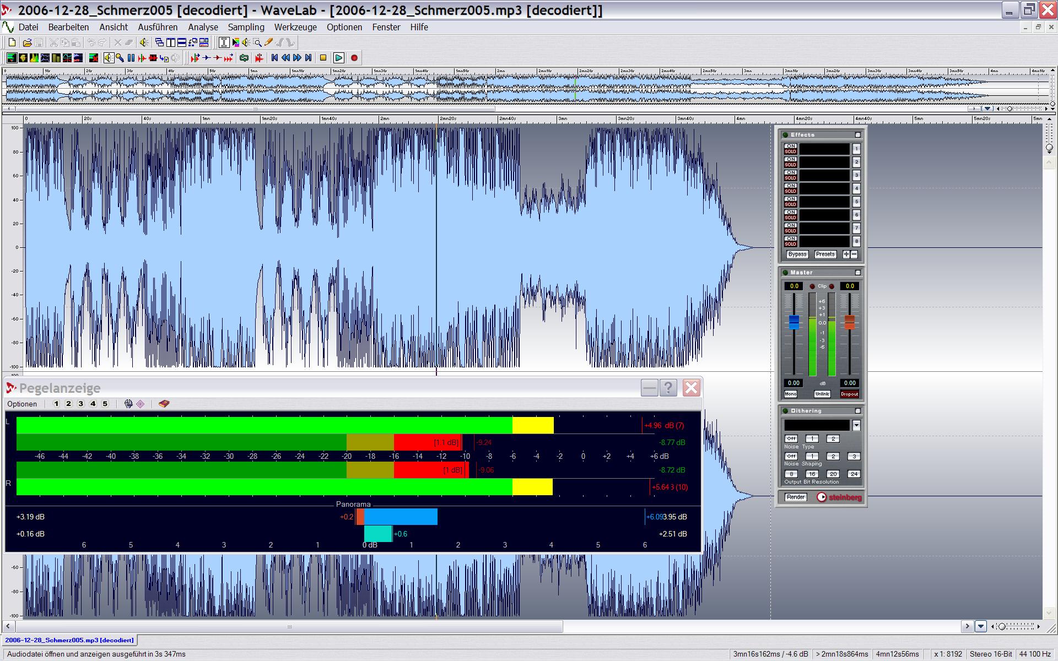Image resolution: width=1058 pixels, height=661 pixels.
Task: Stop playback with yellow square
Action: [323, 58]
